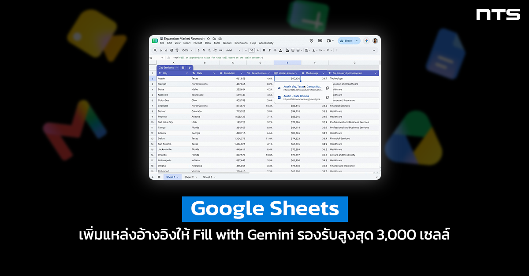
Task: Select the Nashville cell
Action: (174, 94)
